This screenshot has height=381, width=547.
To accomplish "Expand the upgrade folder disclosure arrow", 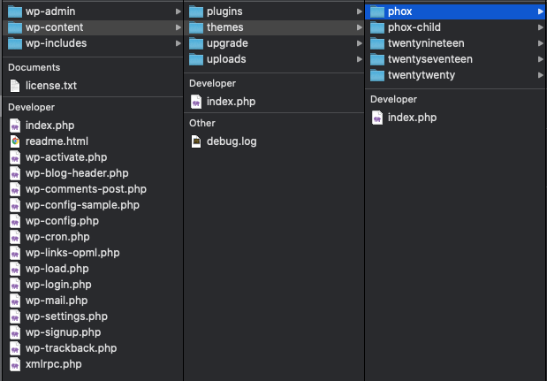I will tap(360, 43).
